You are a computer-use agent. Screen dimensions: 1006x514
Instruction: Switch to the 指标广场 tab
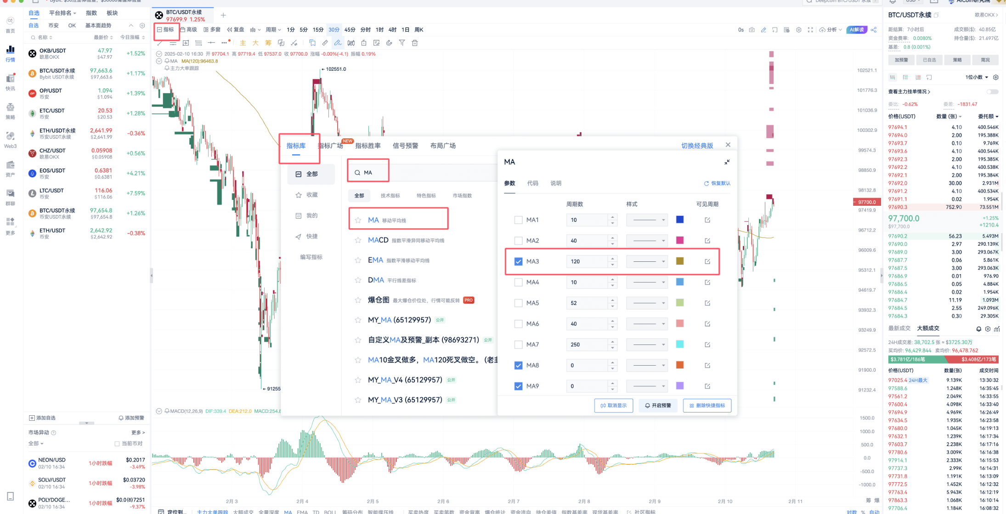(x=331, y=146)
